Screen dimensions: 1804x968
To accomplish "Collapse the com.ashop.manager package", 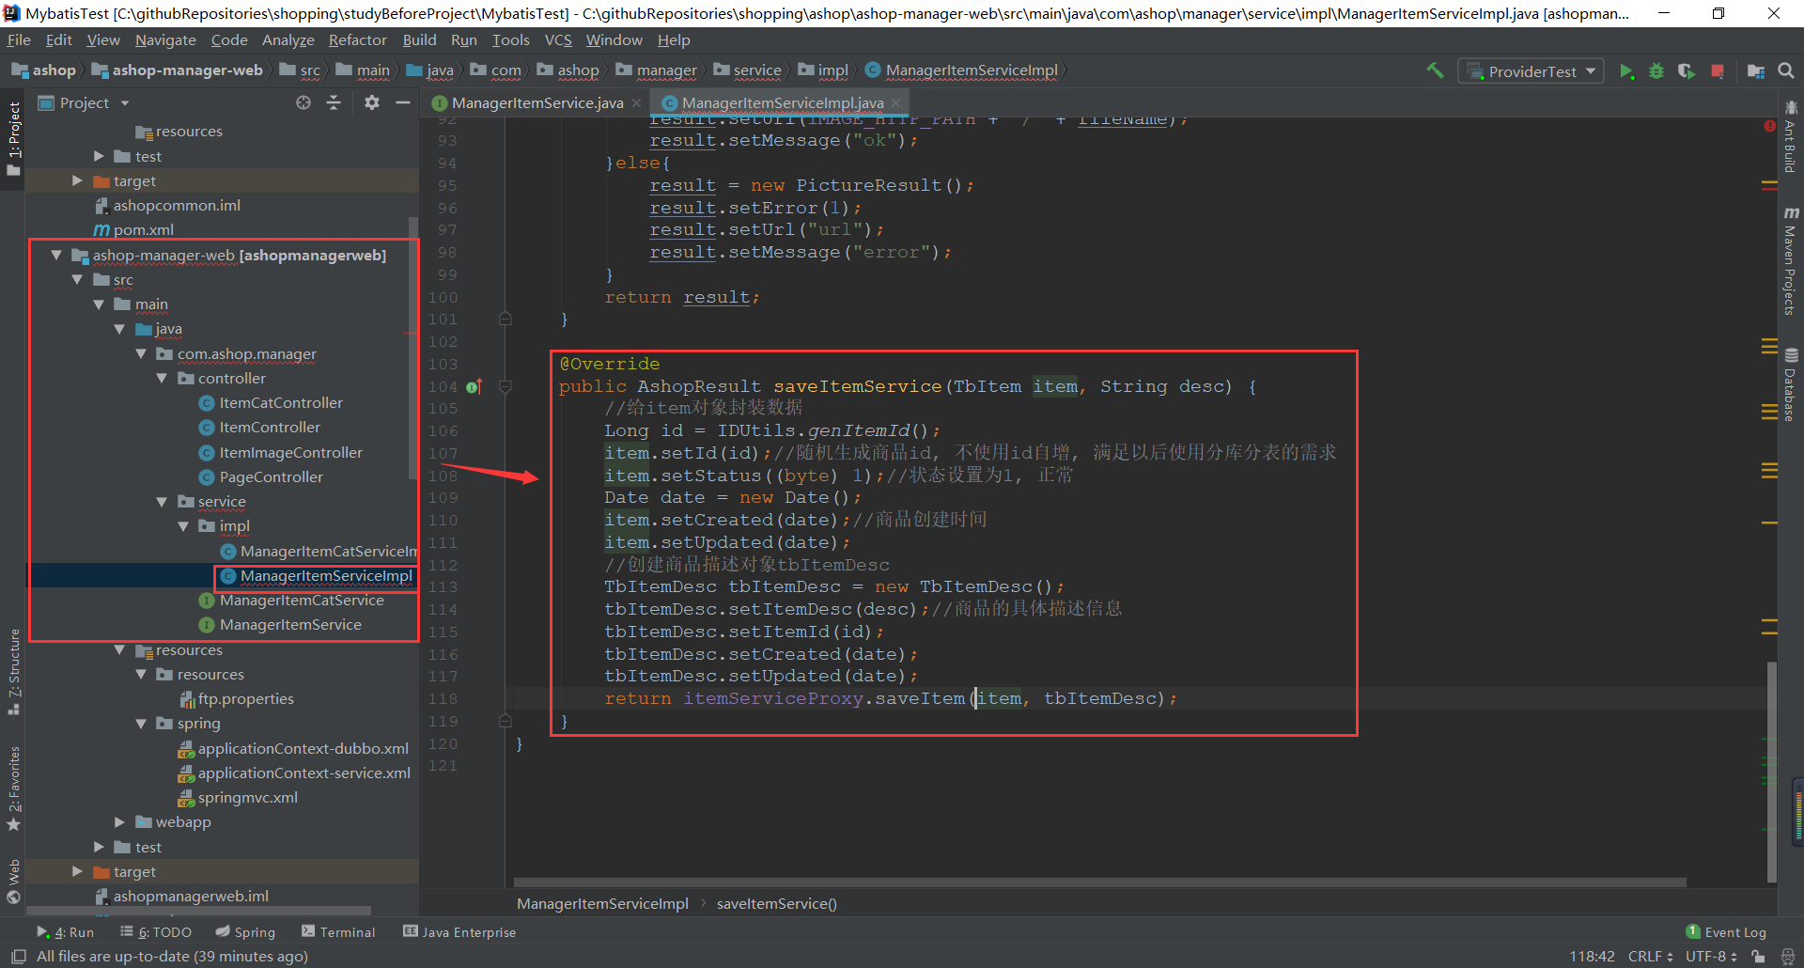I will click(141, 353).
